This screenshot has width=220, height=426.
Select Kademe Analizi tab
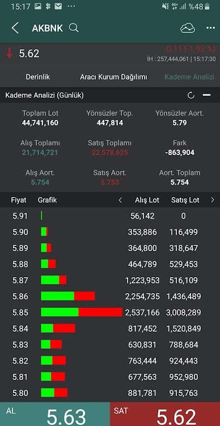(189, 77)
